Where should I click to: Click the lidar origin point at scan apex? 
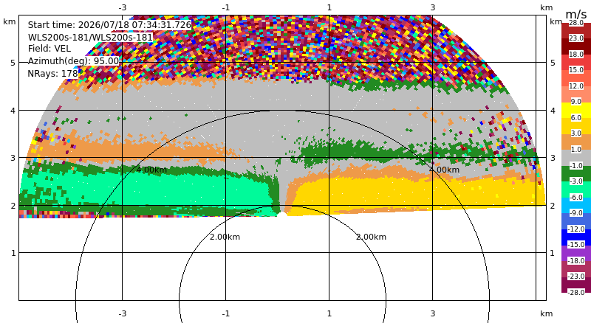[281, 214]
